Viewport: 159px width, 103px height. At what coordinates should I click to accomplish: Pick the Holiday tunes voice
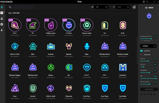pyautogui.click(x=51, y=25)
